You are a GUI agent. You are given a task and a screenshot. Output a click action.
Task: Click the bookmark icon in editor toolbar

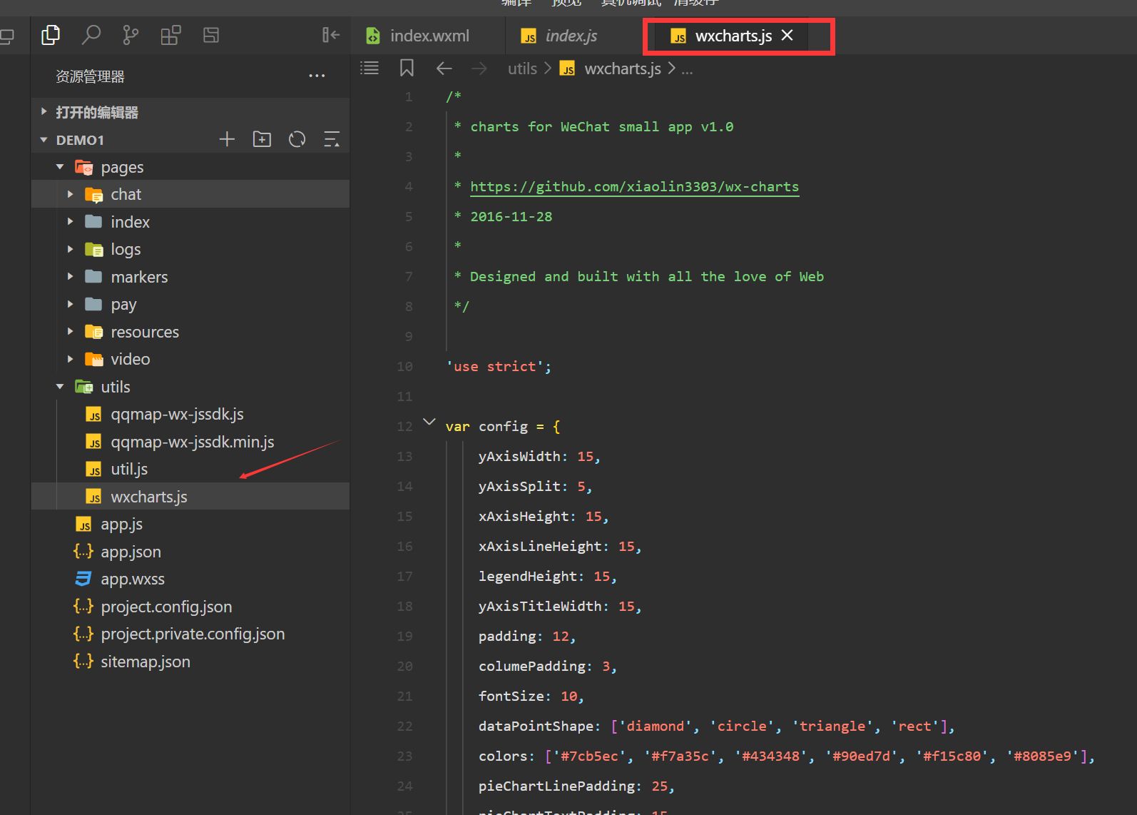coord(407,69)
